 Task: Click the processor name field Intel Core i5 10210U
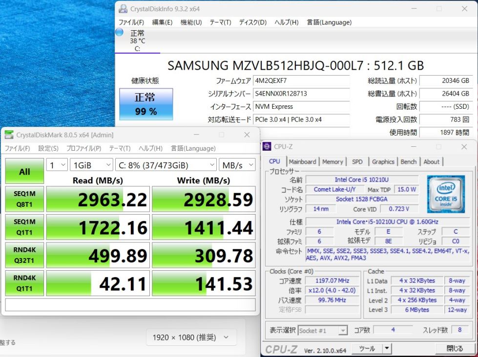[x=362, y=179]
